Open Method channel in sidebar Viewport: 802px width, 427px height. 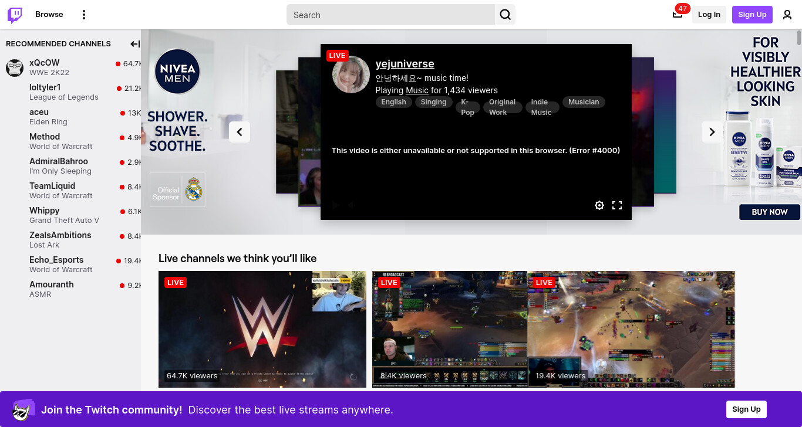(70, 141)
